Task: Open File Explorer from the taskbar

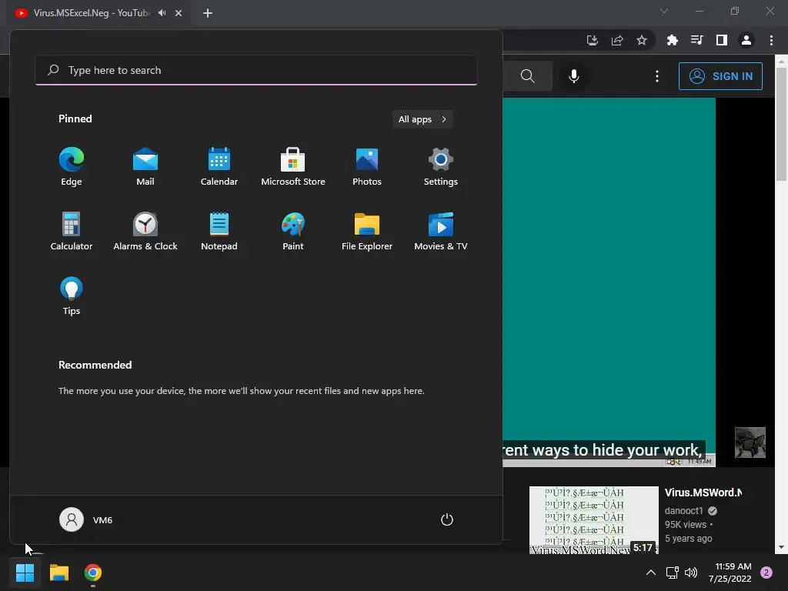Action: (x=58, y=573)
